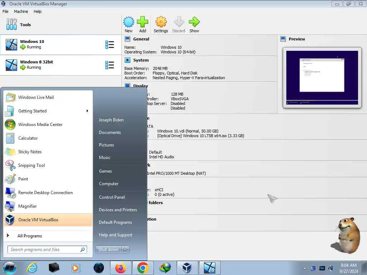367x275 pixels.
Task: Open Windows 8 32bit VM list menu icon
Action: tap(110, 65)
